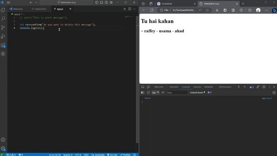Add this page to favorites star
Image resolution: width=277 pixels, height=156 pixels.
pos(207,10)
